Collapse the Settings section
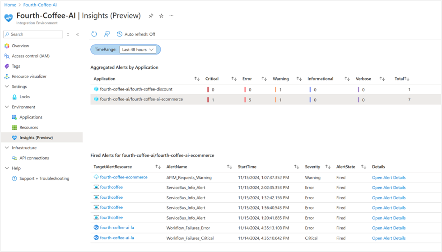 pos(7,87)
